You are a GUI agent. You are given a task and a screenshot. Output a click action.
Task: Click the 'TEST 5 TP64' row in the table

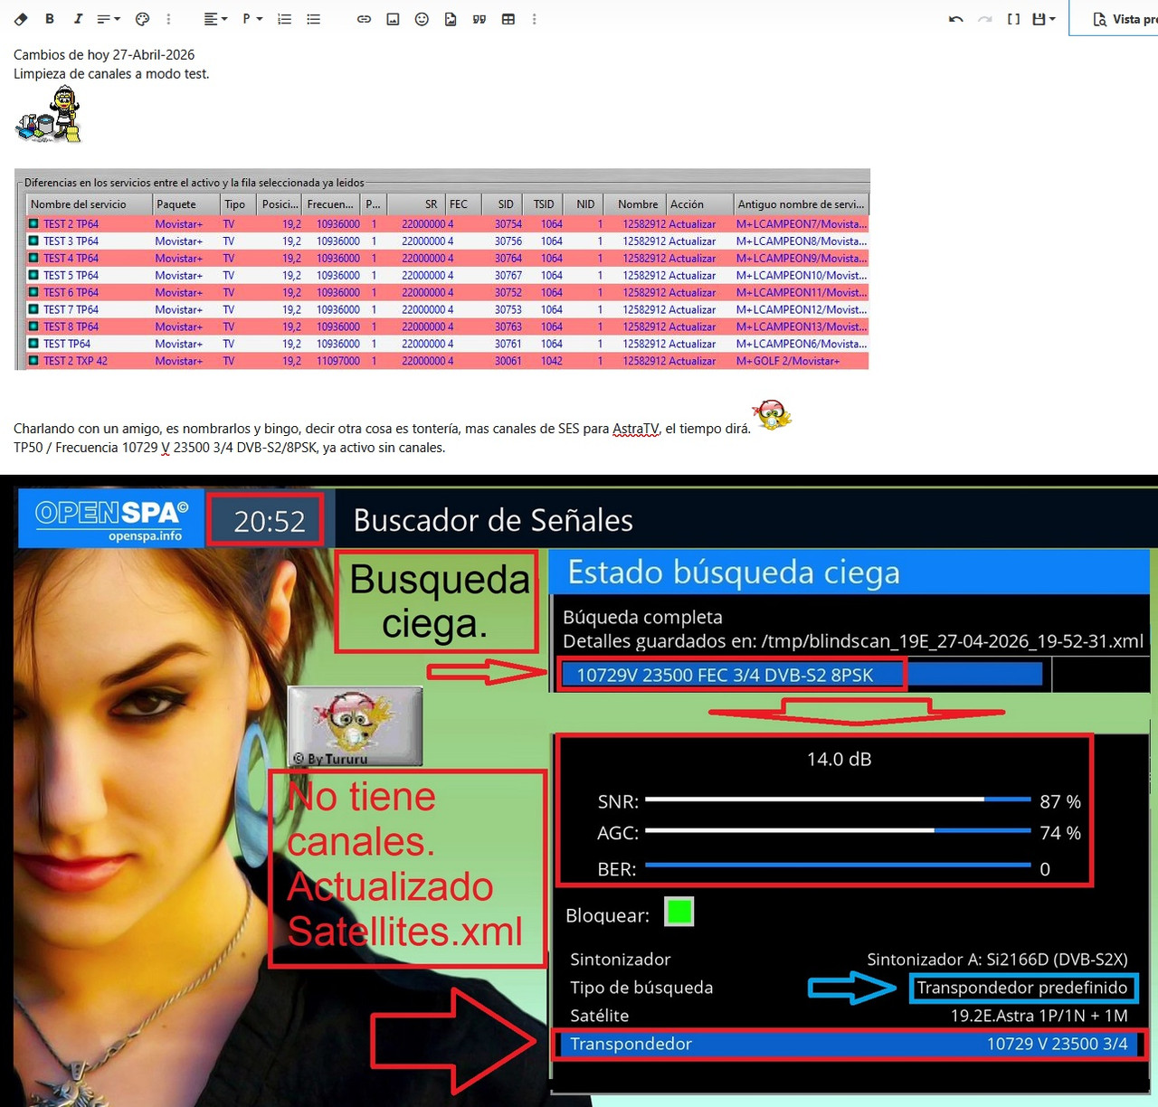tap(448, 276)
